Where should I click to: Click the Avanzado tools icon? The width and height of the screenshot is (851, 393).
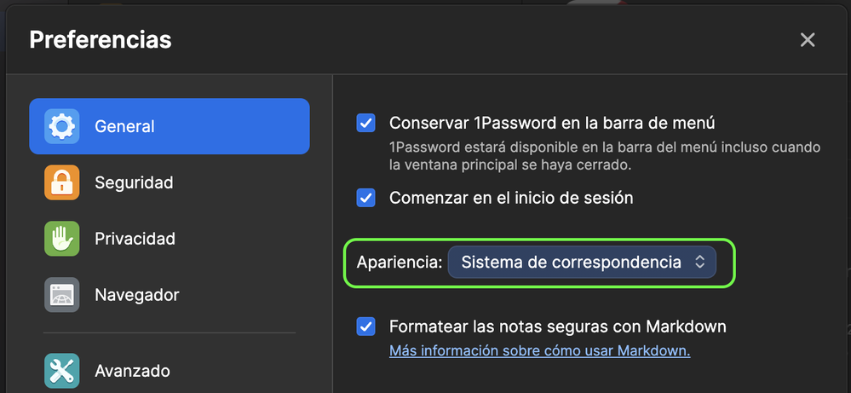[x=62, y=371]
